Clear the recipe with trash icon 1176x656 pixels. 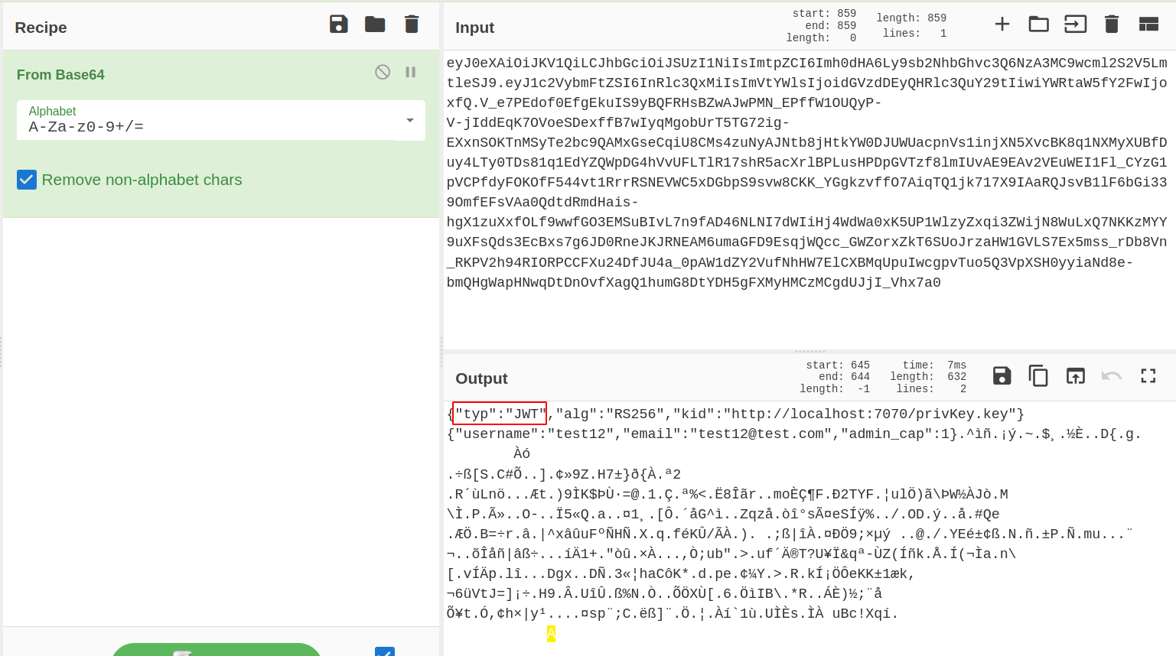coord(412,24)
